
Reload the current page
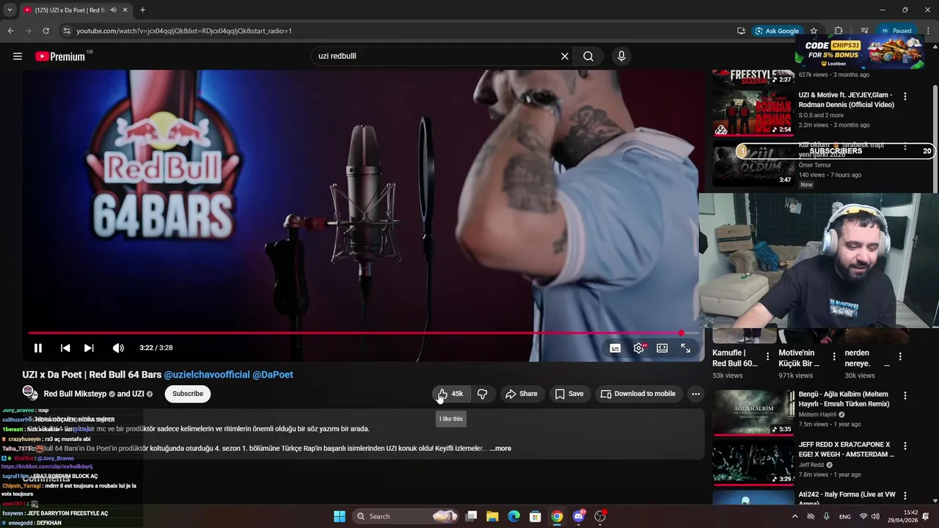pos(45,31)
